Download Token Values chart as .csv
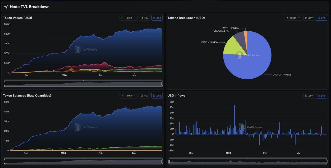Image resolution: width=331 pixels, height=168 pixels. (x=145, y=18)
